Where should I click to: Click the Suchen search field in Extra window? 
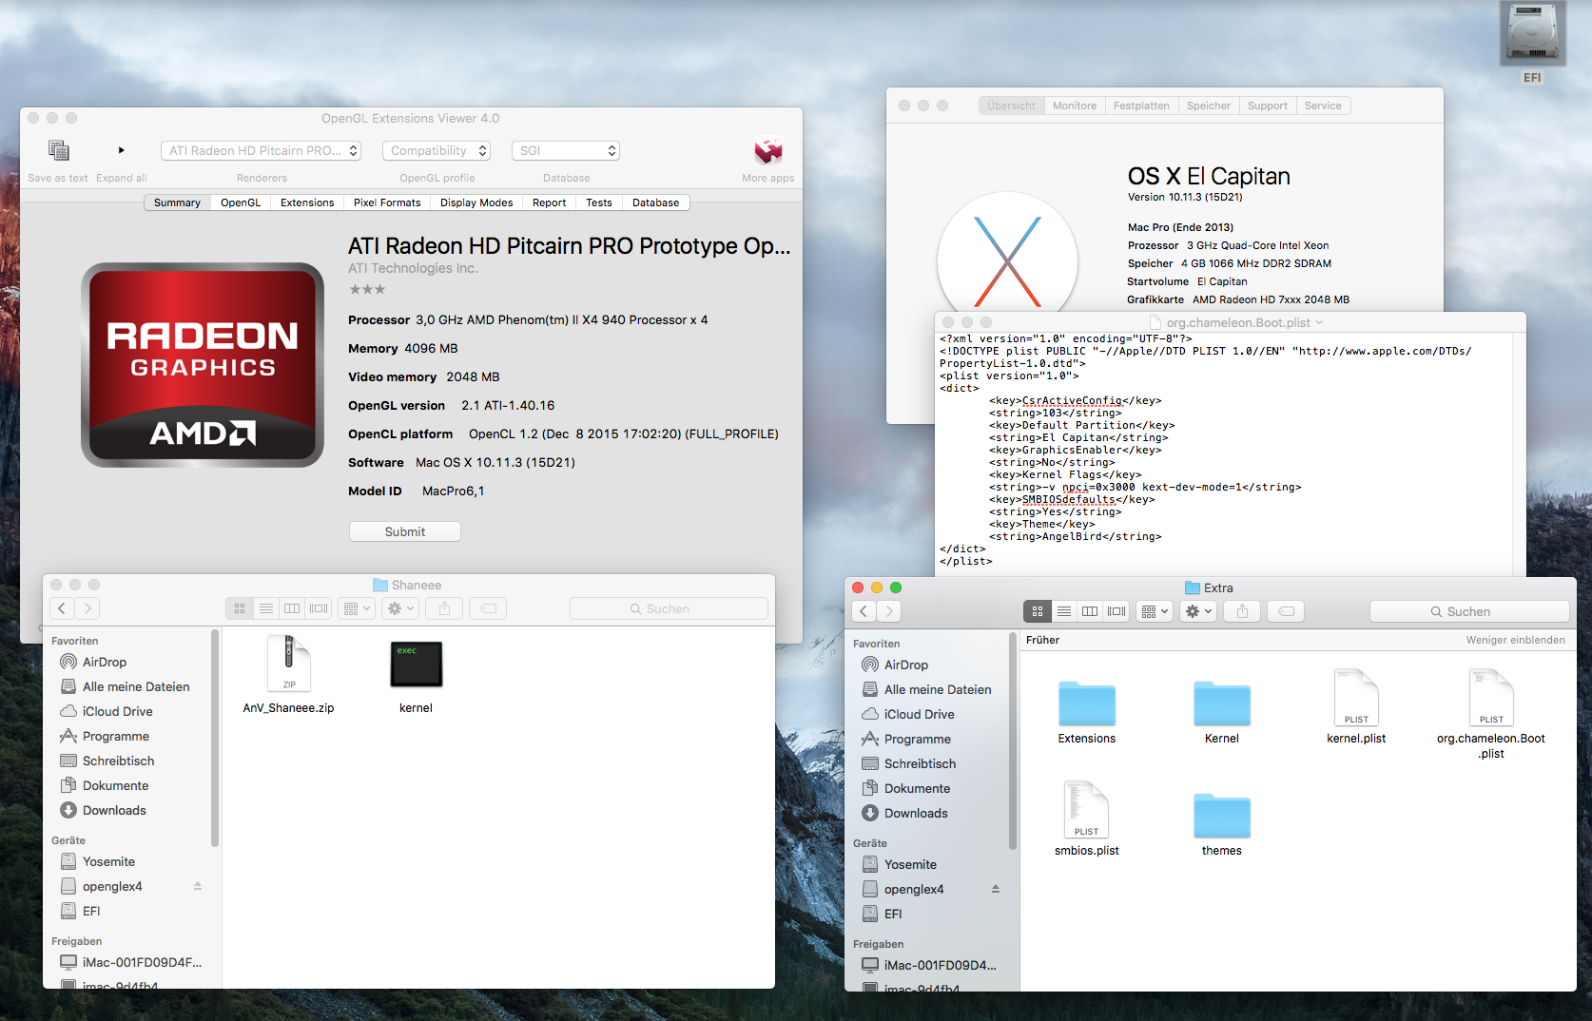click(1469, 611)
